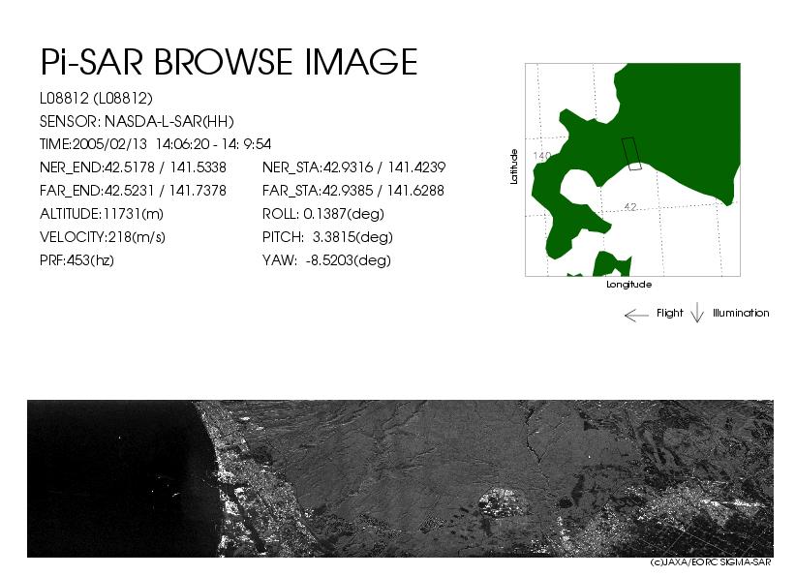Click the "Longitude" axis label
796x576 pixels.
[x=629, y=285]
